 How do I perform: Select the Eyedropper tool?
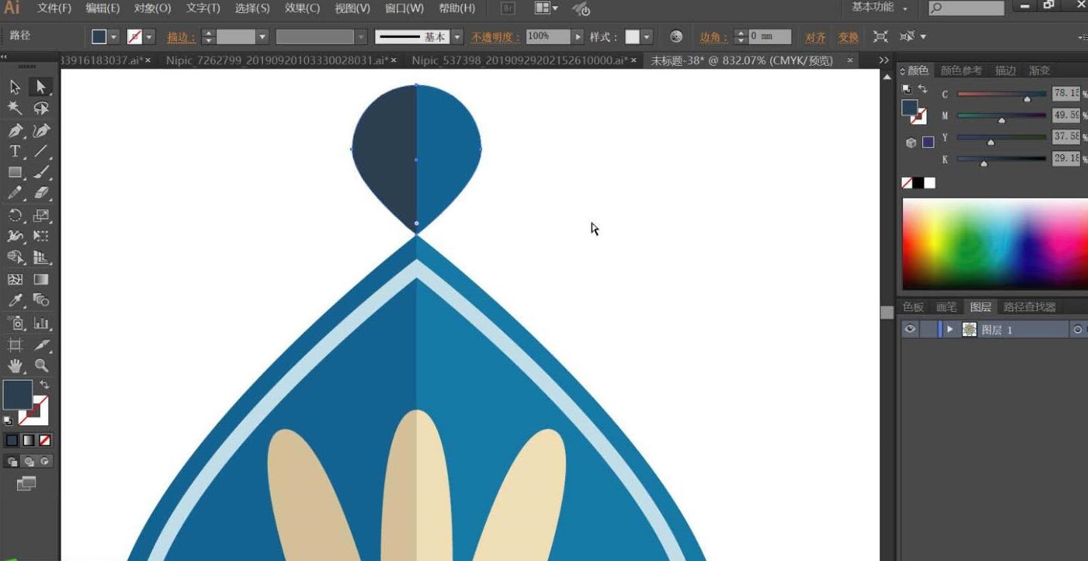point(15,300)
